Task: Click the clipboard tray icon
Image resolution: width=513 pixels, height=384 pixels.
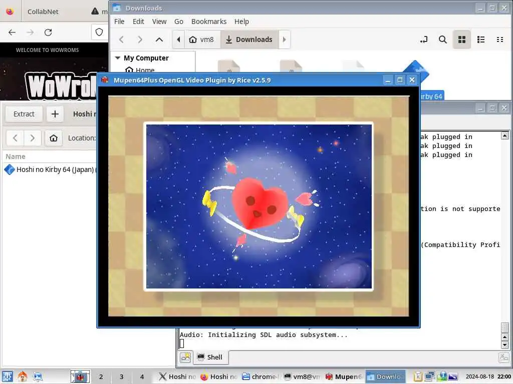Action: pos(418,376)
